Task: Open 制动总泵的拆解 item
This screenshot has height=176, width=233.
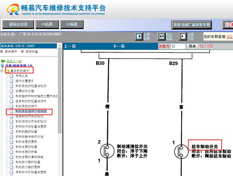Action: [26, 152]
